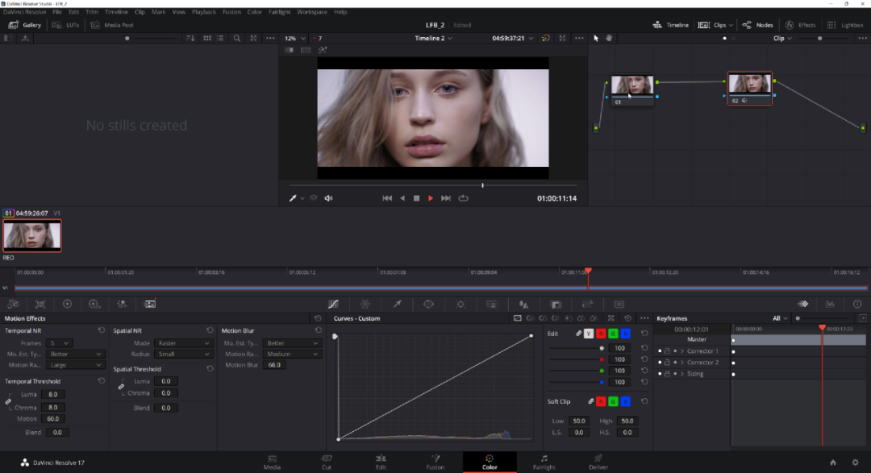Viewport: 871px width, 473px height.
Task: Select node 02 in node editor
Action: pos(749,85)
